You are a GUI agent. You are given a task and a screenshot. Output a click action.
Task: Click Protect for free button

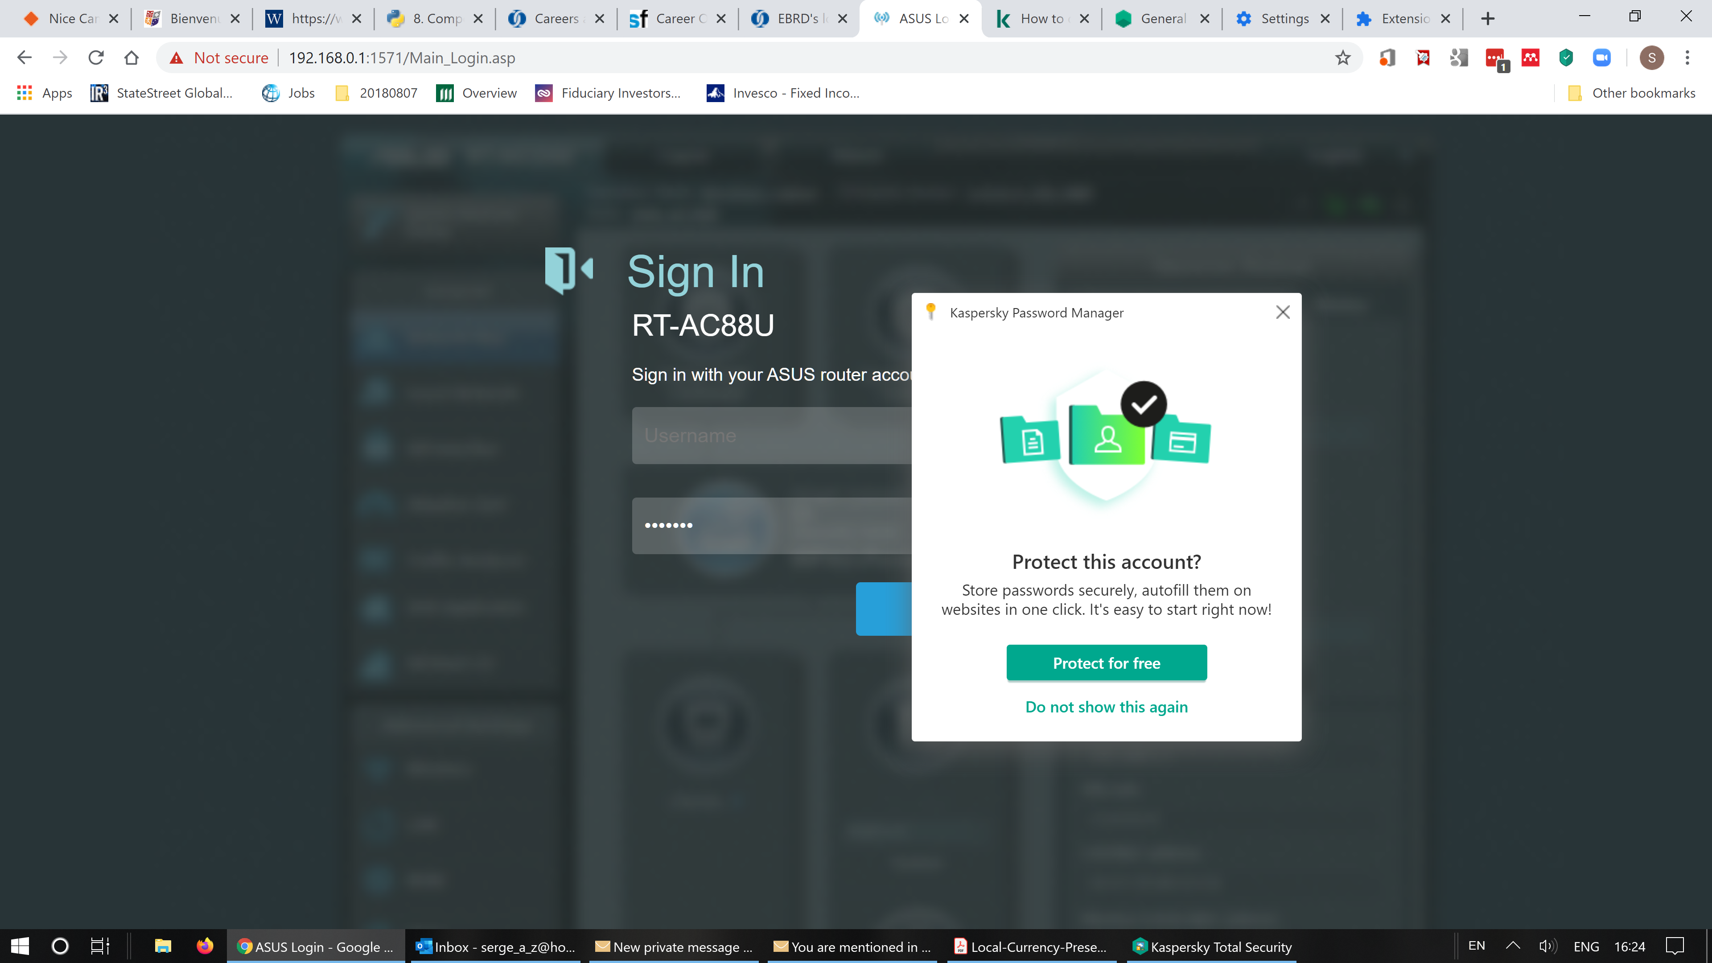click(1106, 663)
